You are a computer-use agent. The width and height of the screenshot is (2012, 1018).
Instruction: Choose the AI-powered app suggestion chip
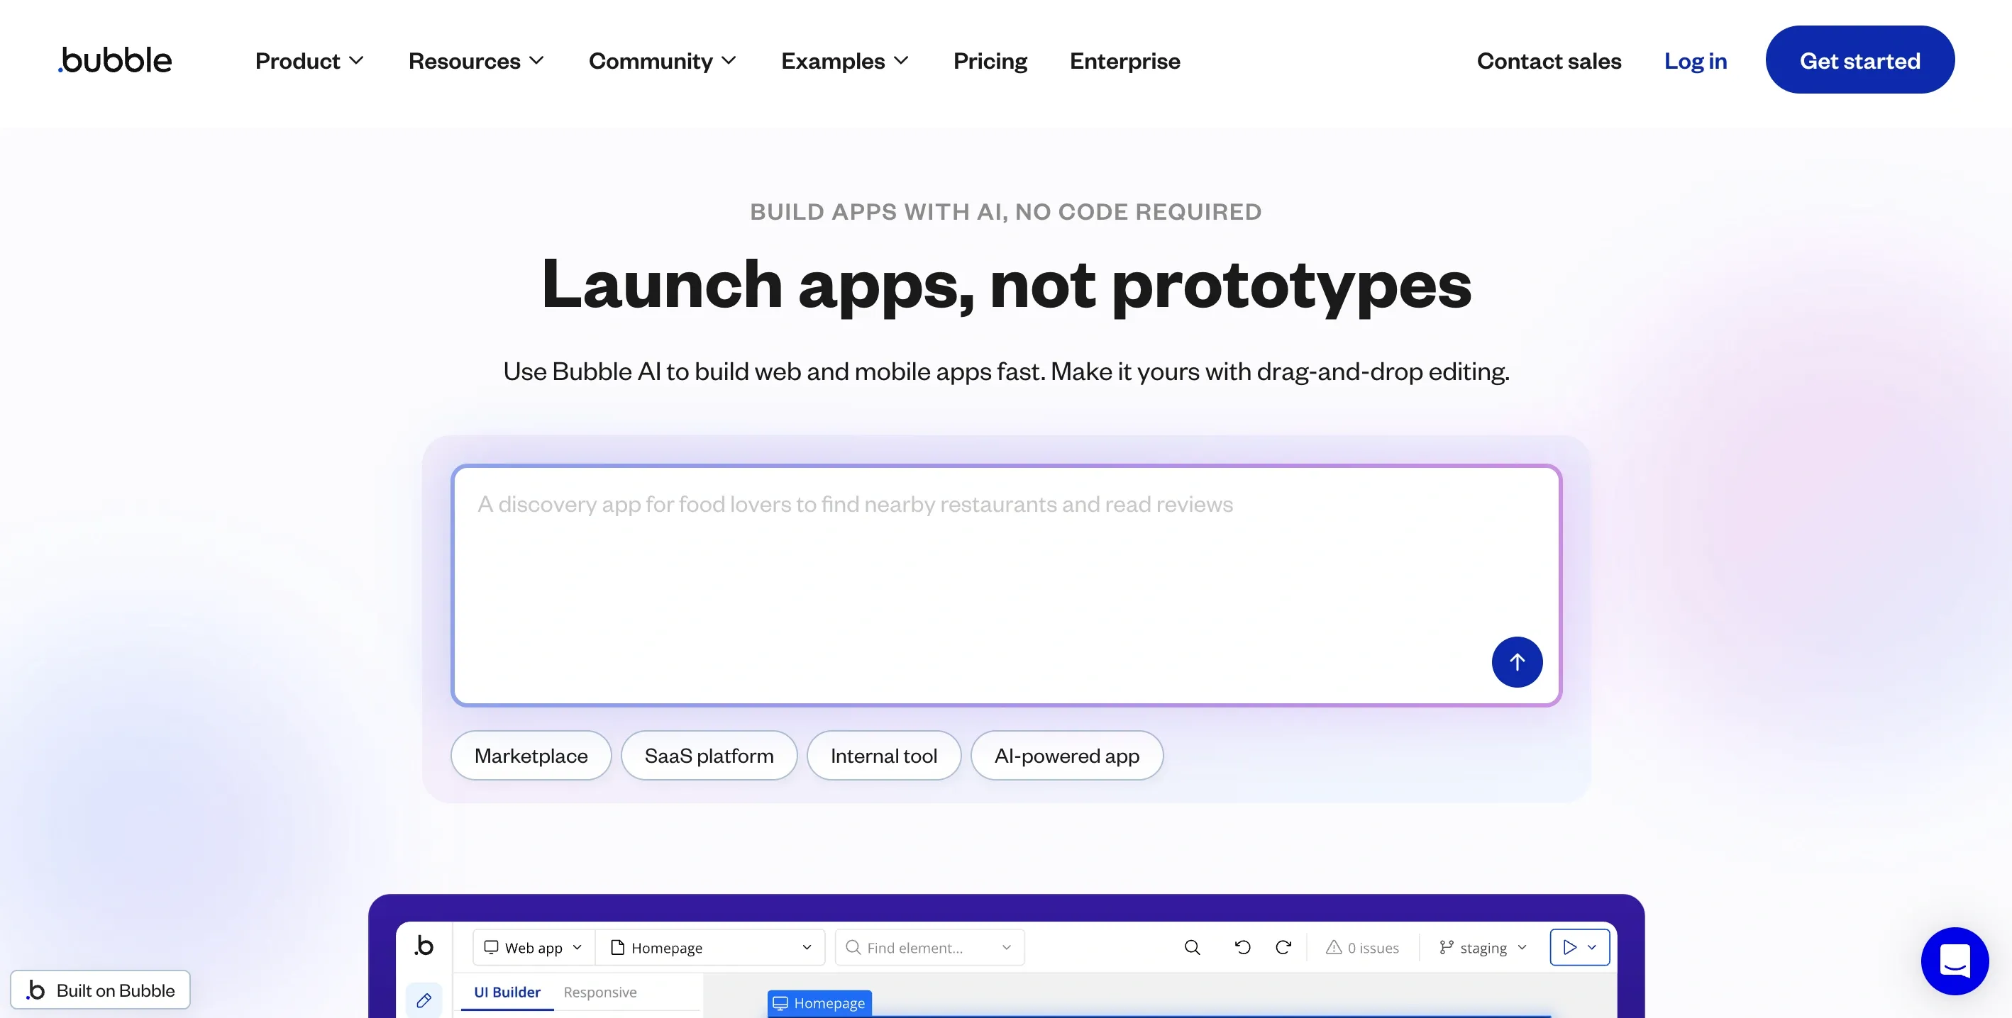point(1066,755)
